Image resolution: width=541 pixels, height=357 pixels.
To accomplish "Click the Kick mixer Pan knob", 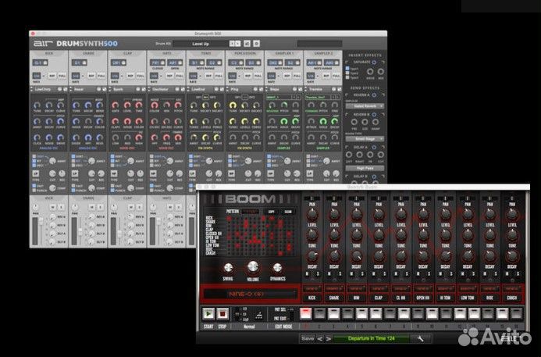I will tap(36, 207).
